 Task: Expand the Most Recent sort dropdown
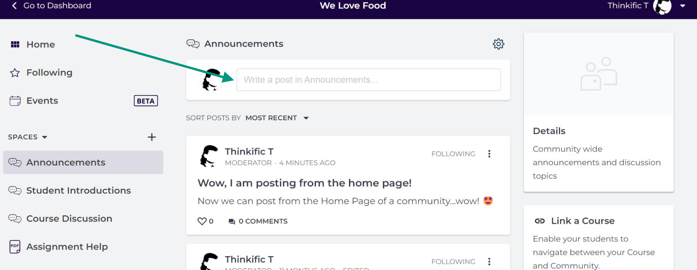point(277,118)
